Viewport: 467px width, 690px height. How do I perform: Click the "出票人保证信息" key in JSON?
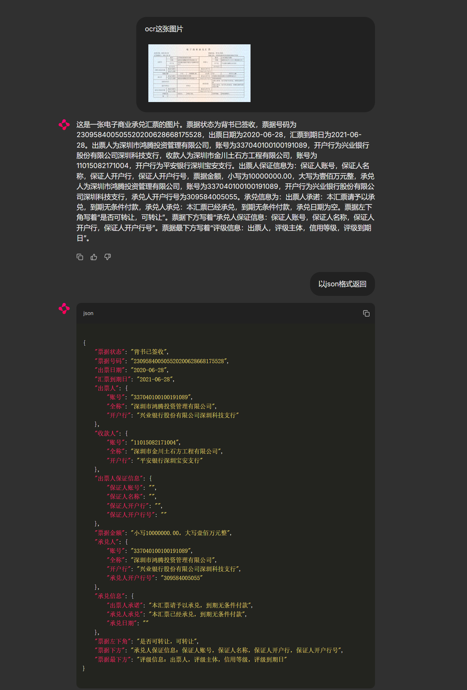119,478
